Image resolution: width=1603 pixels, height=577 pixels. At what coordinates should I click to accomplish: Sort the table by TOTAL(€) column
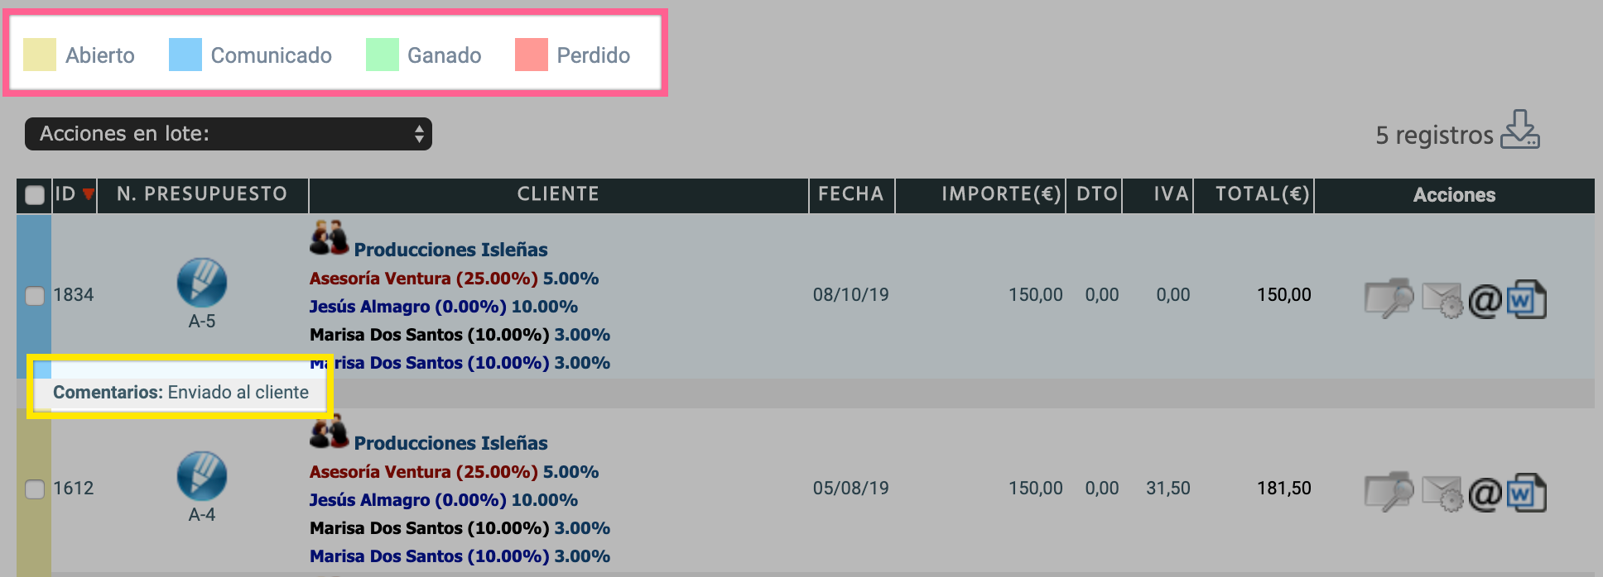1263,194
